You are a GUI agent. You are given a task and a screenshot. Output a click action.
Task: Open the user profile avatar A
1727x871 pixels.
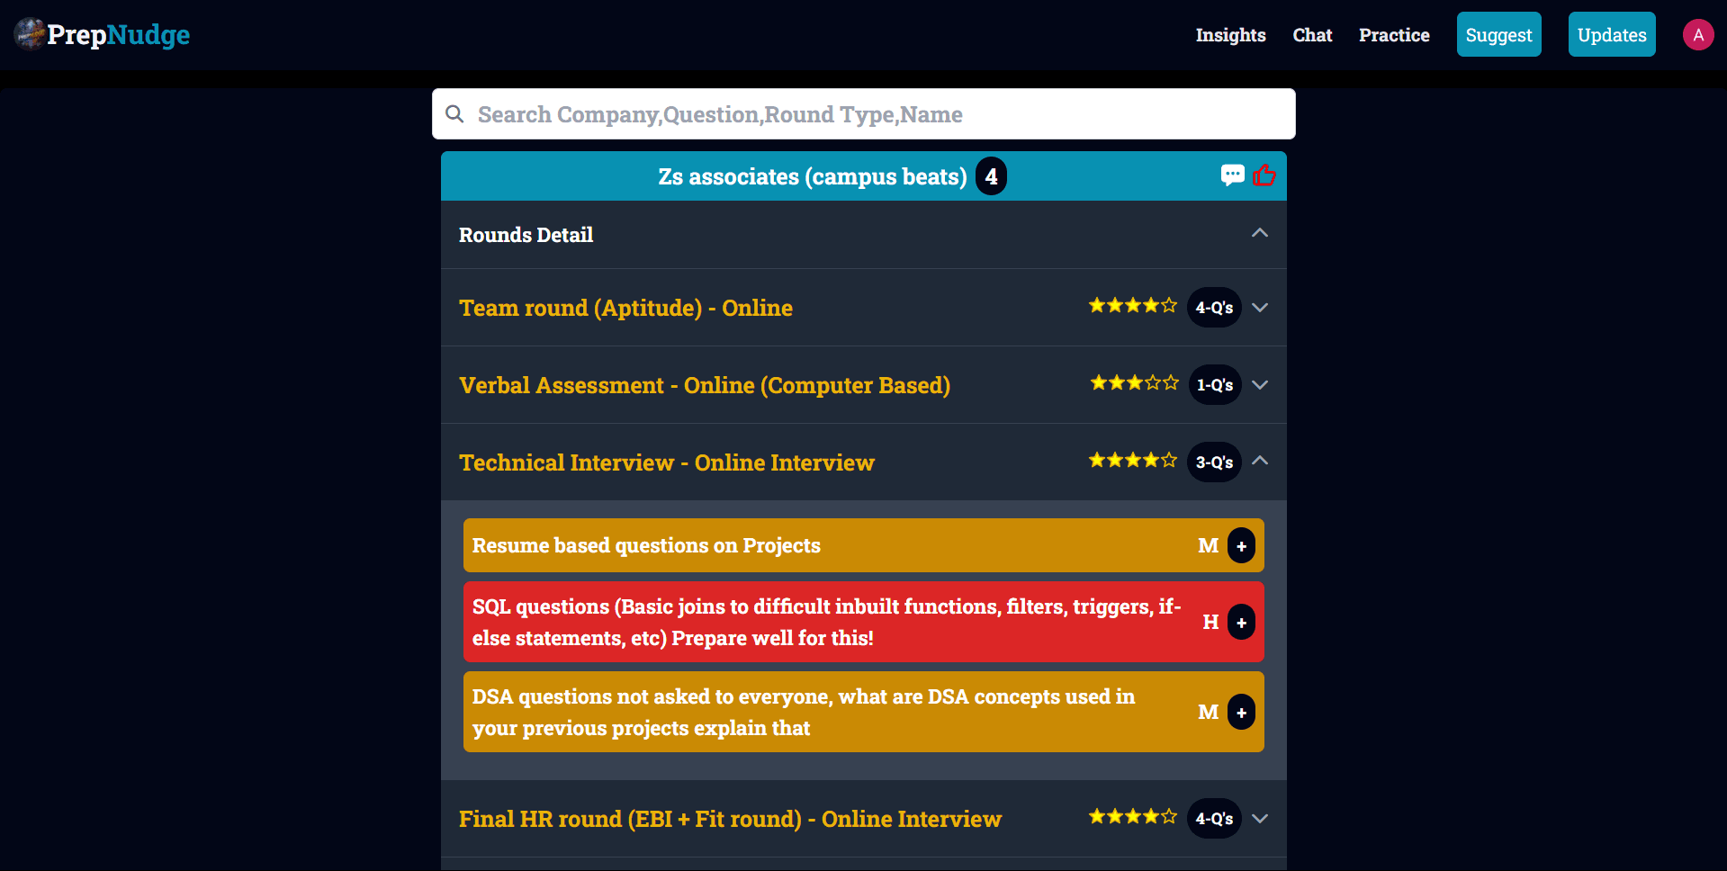pyautogui.click(x=1698, y=35)
